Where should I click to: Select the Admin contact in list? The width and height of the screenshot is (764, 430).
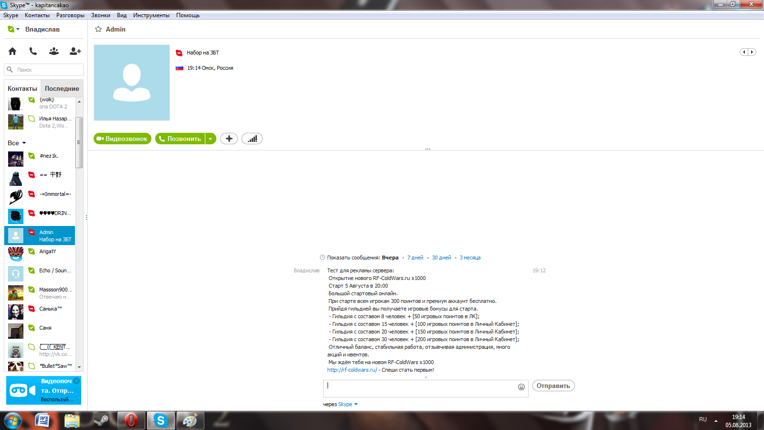click(40, 236)
